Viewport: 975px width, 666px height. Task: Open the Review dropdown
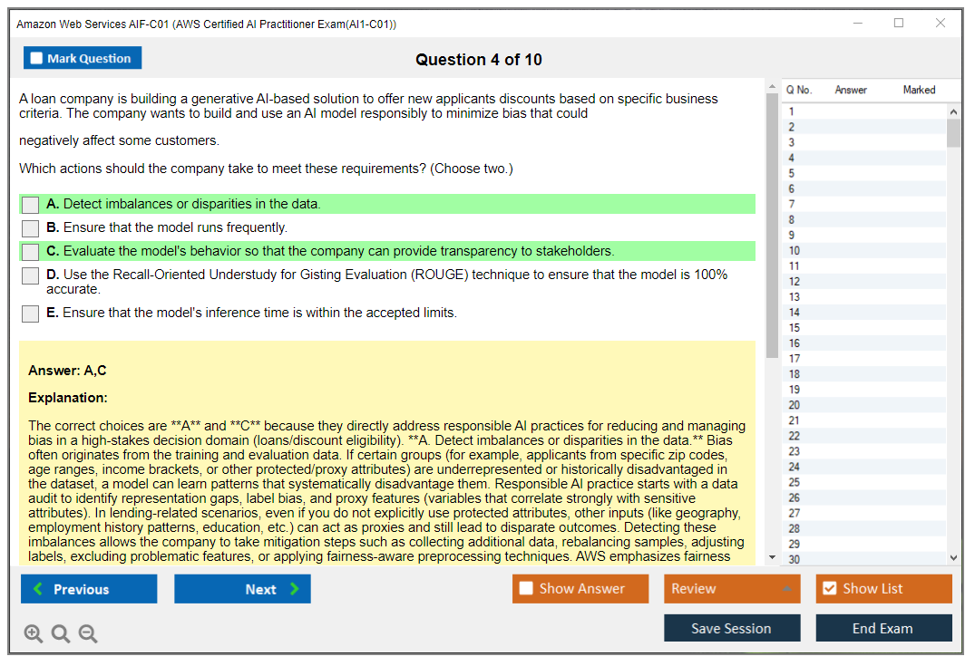tap(732, 589)
